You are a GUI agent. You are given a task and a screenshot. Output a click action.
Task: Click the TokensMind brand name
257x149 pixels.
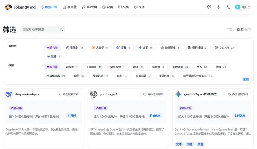25,7
